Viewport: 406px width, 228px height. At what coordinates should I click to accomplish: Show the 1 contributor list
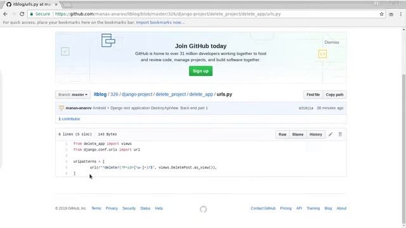[69, 119]
